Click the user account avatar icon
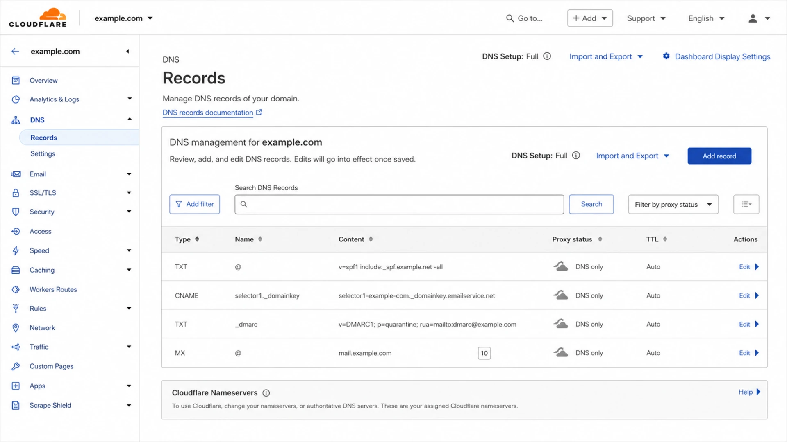 click(x=753, y=18)
